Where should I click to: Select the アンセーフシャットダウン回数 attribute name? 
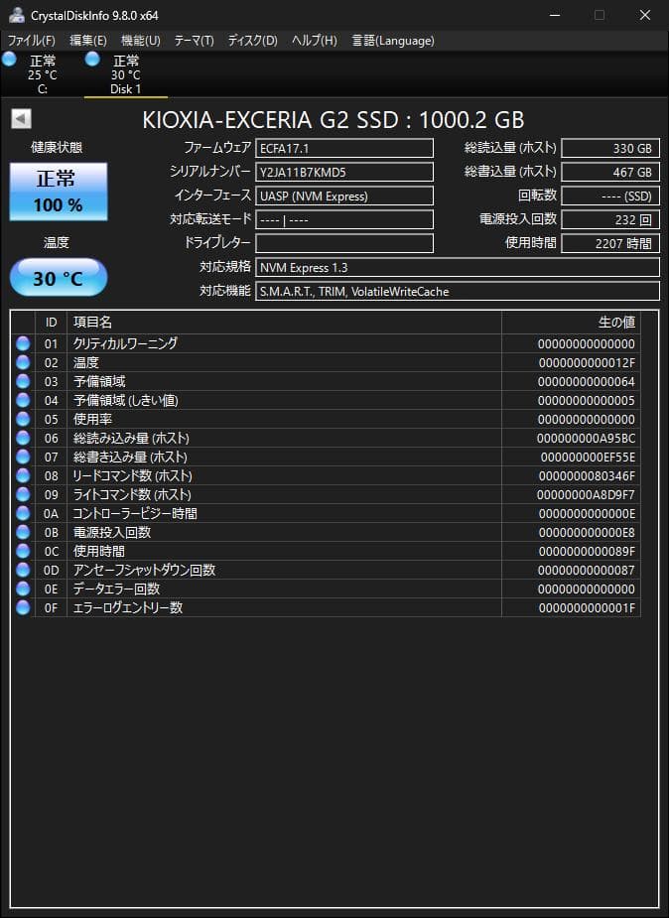[144, 570]
